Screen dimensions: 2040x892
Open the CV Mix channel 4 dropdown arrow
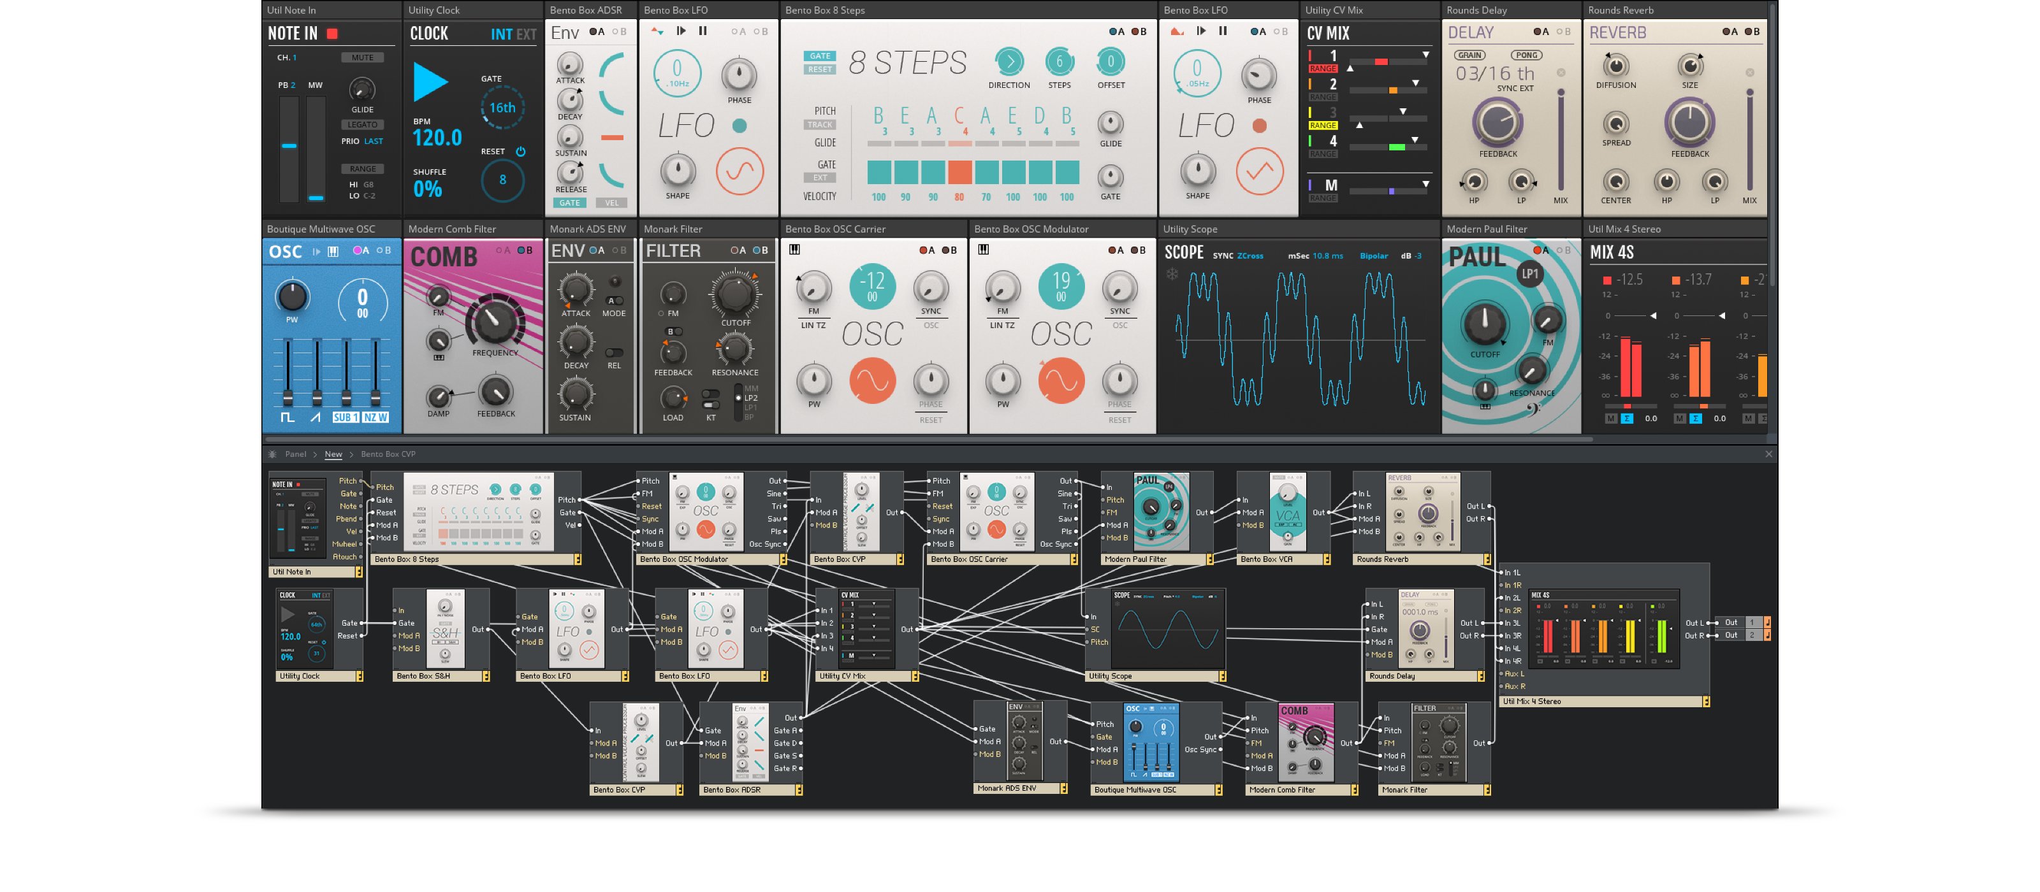pos(1415,140)
